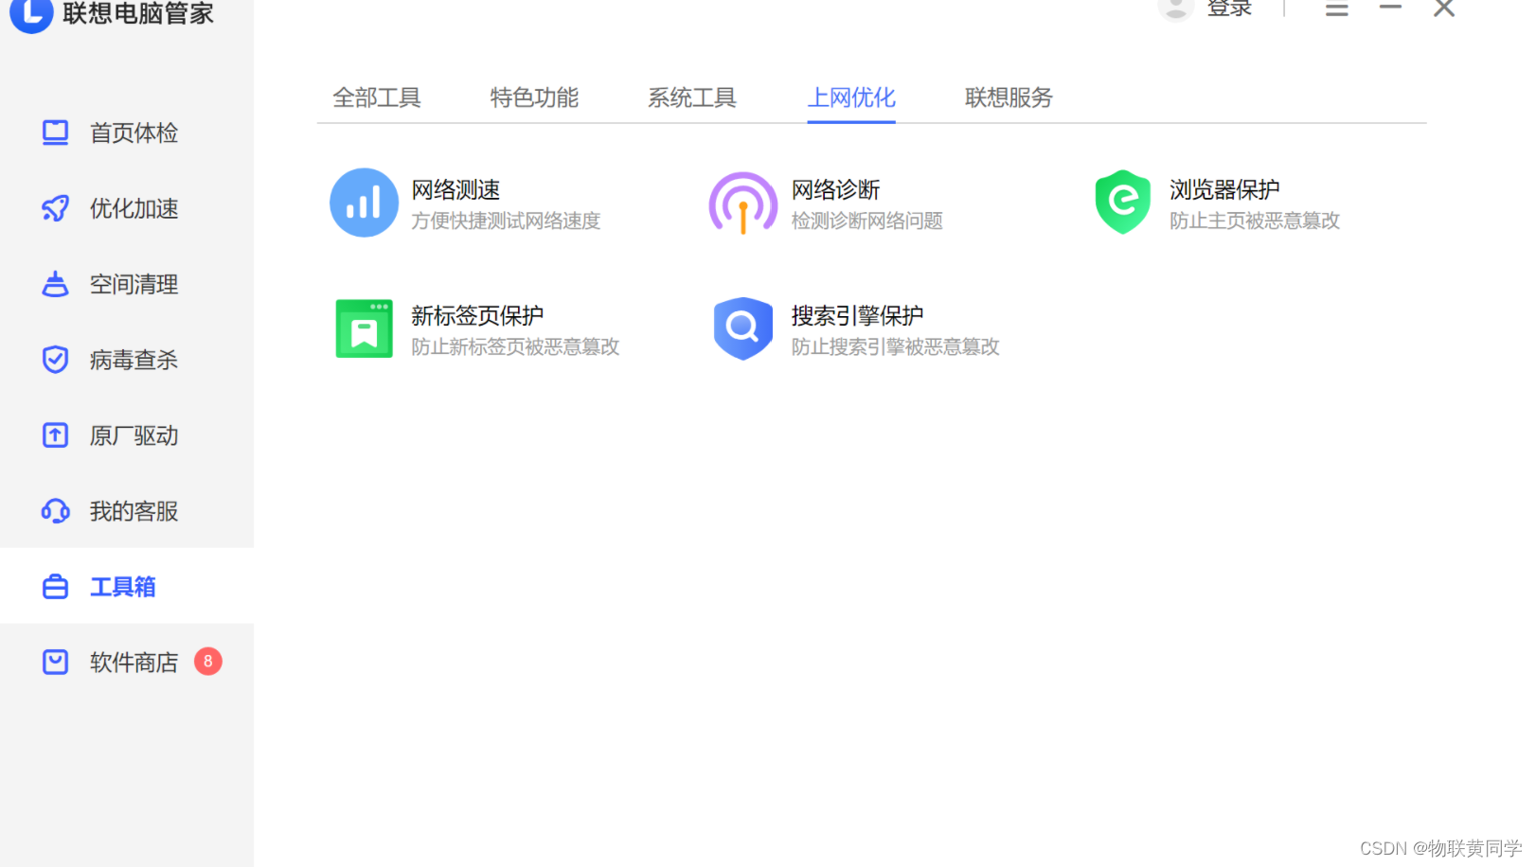Launch the 浏览器保护 tool title
Screen dimensions: 1536x867
pos(1224,190)
